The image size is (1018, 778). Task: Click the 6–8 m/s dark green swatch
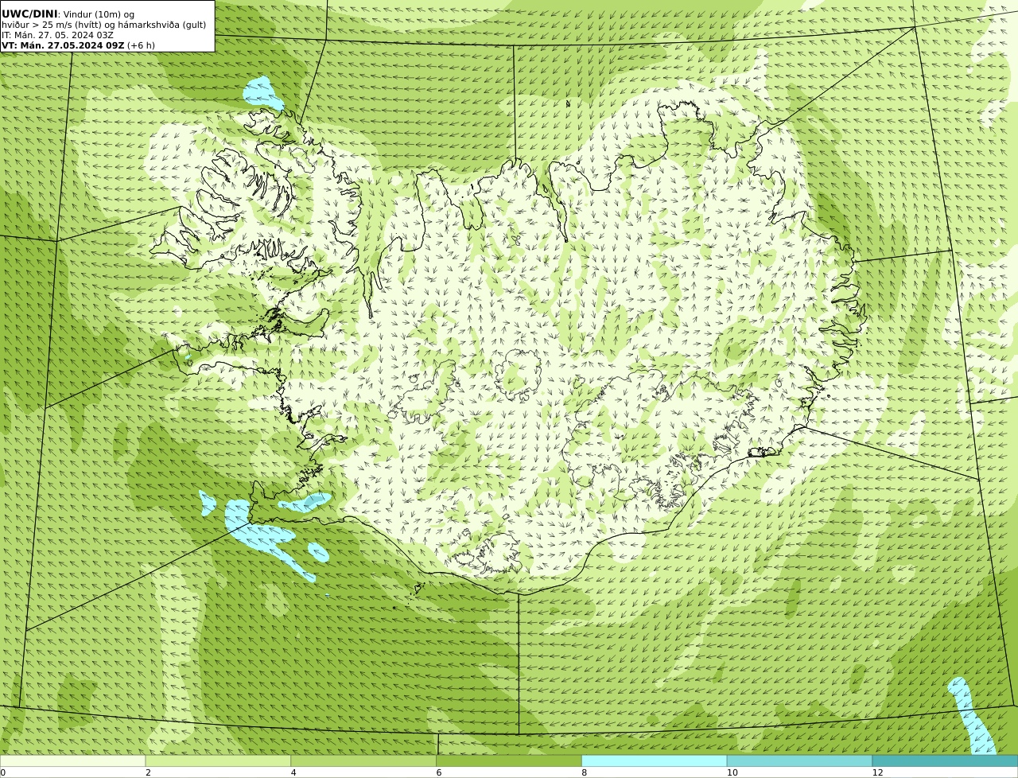tap(509, 760)
